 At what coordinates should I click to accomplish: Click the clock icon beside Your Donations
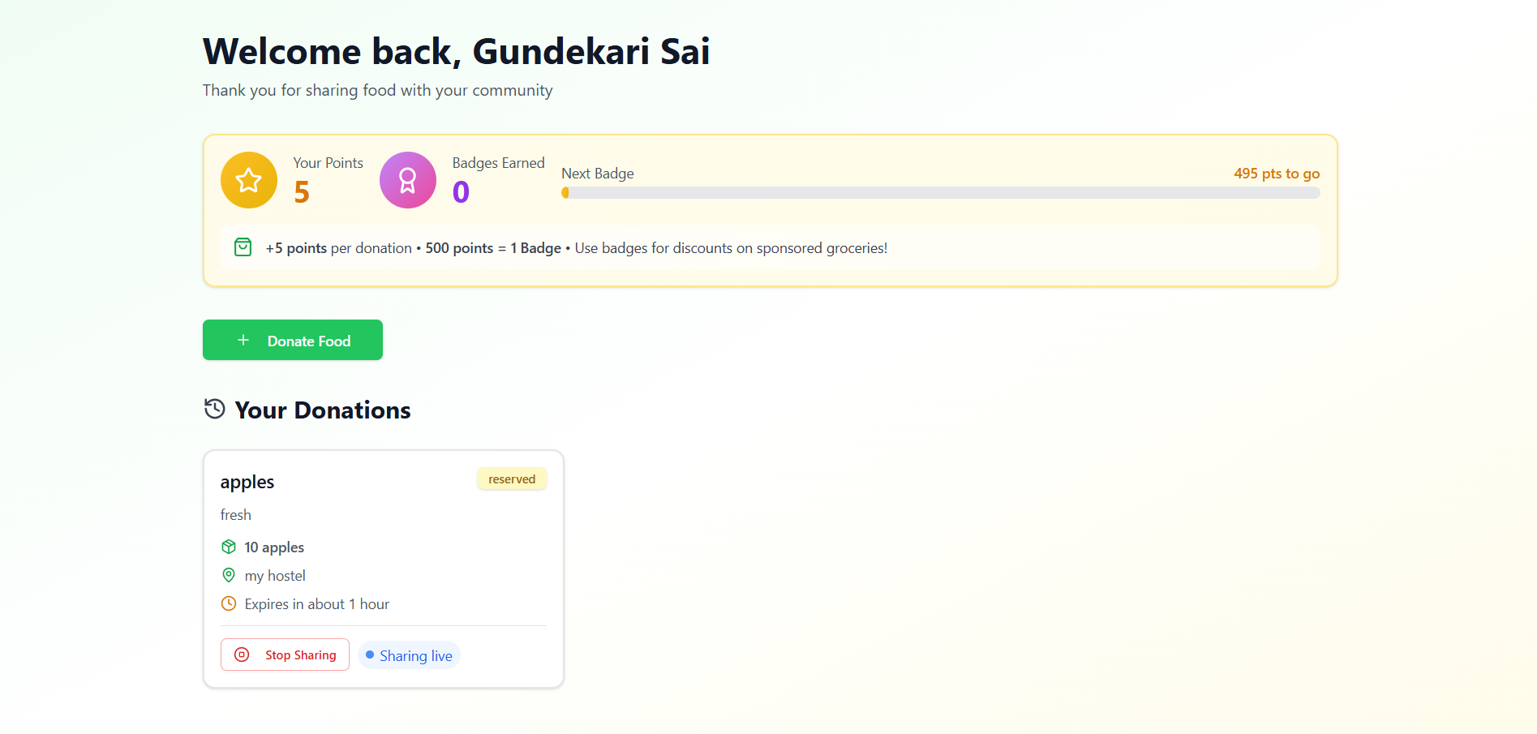tap(213, 409)
